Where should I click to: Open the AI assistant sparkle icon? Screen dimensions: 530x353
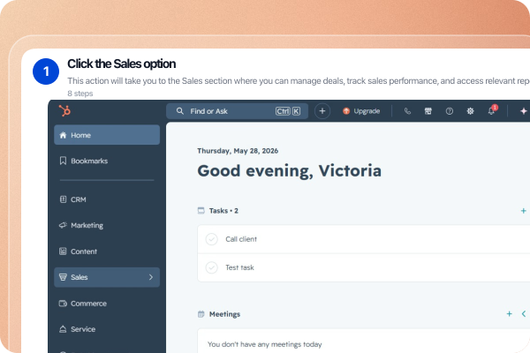524,111
